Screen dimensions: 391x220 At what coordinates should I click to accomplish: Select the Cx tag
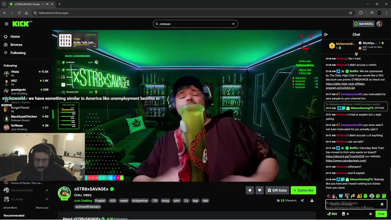tap(186, 201)
